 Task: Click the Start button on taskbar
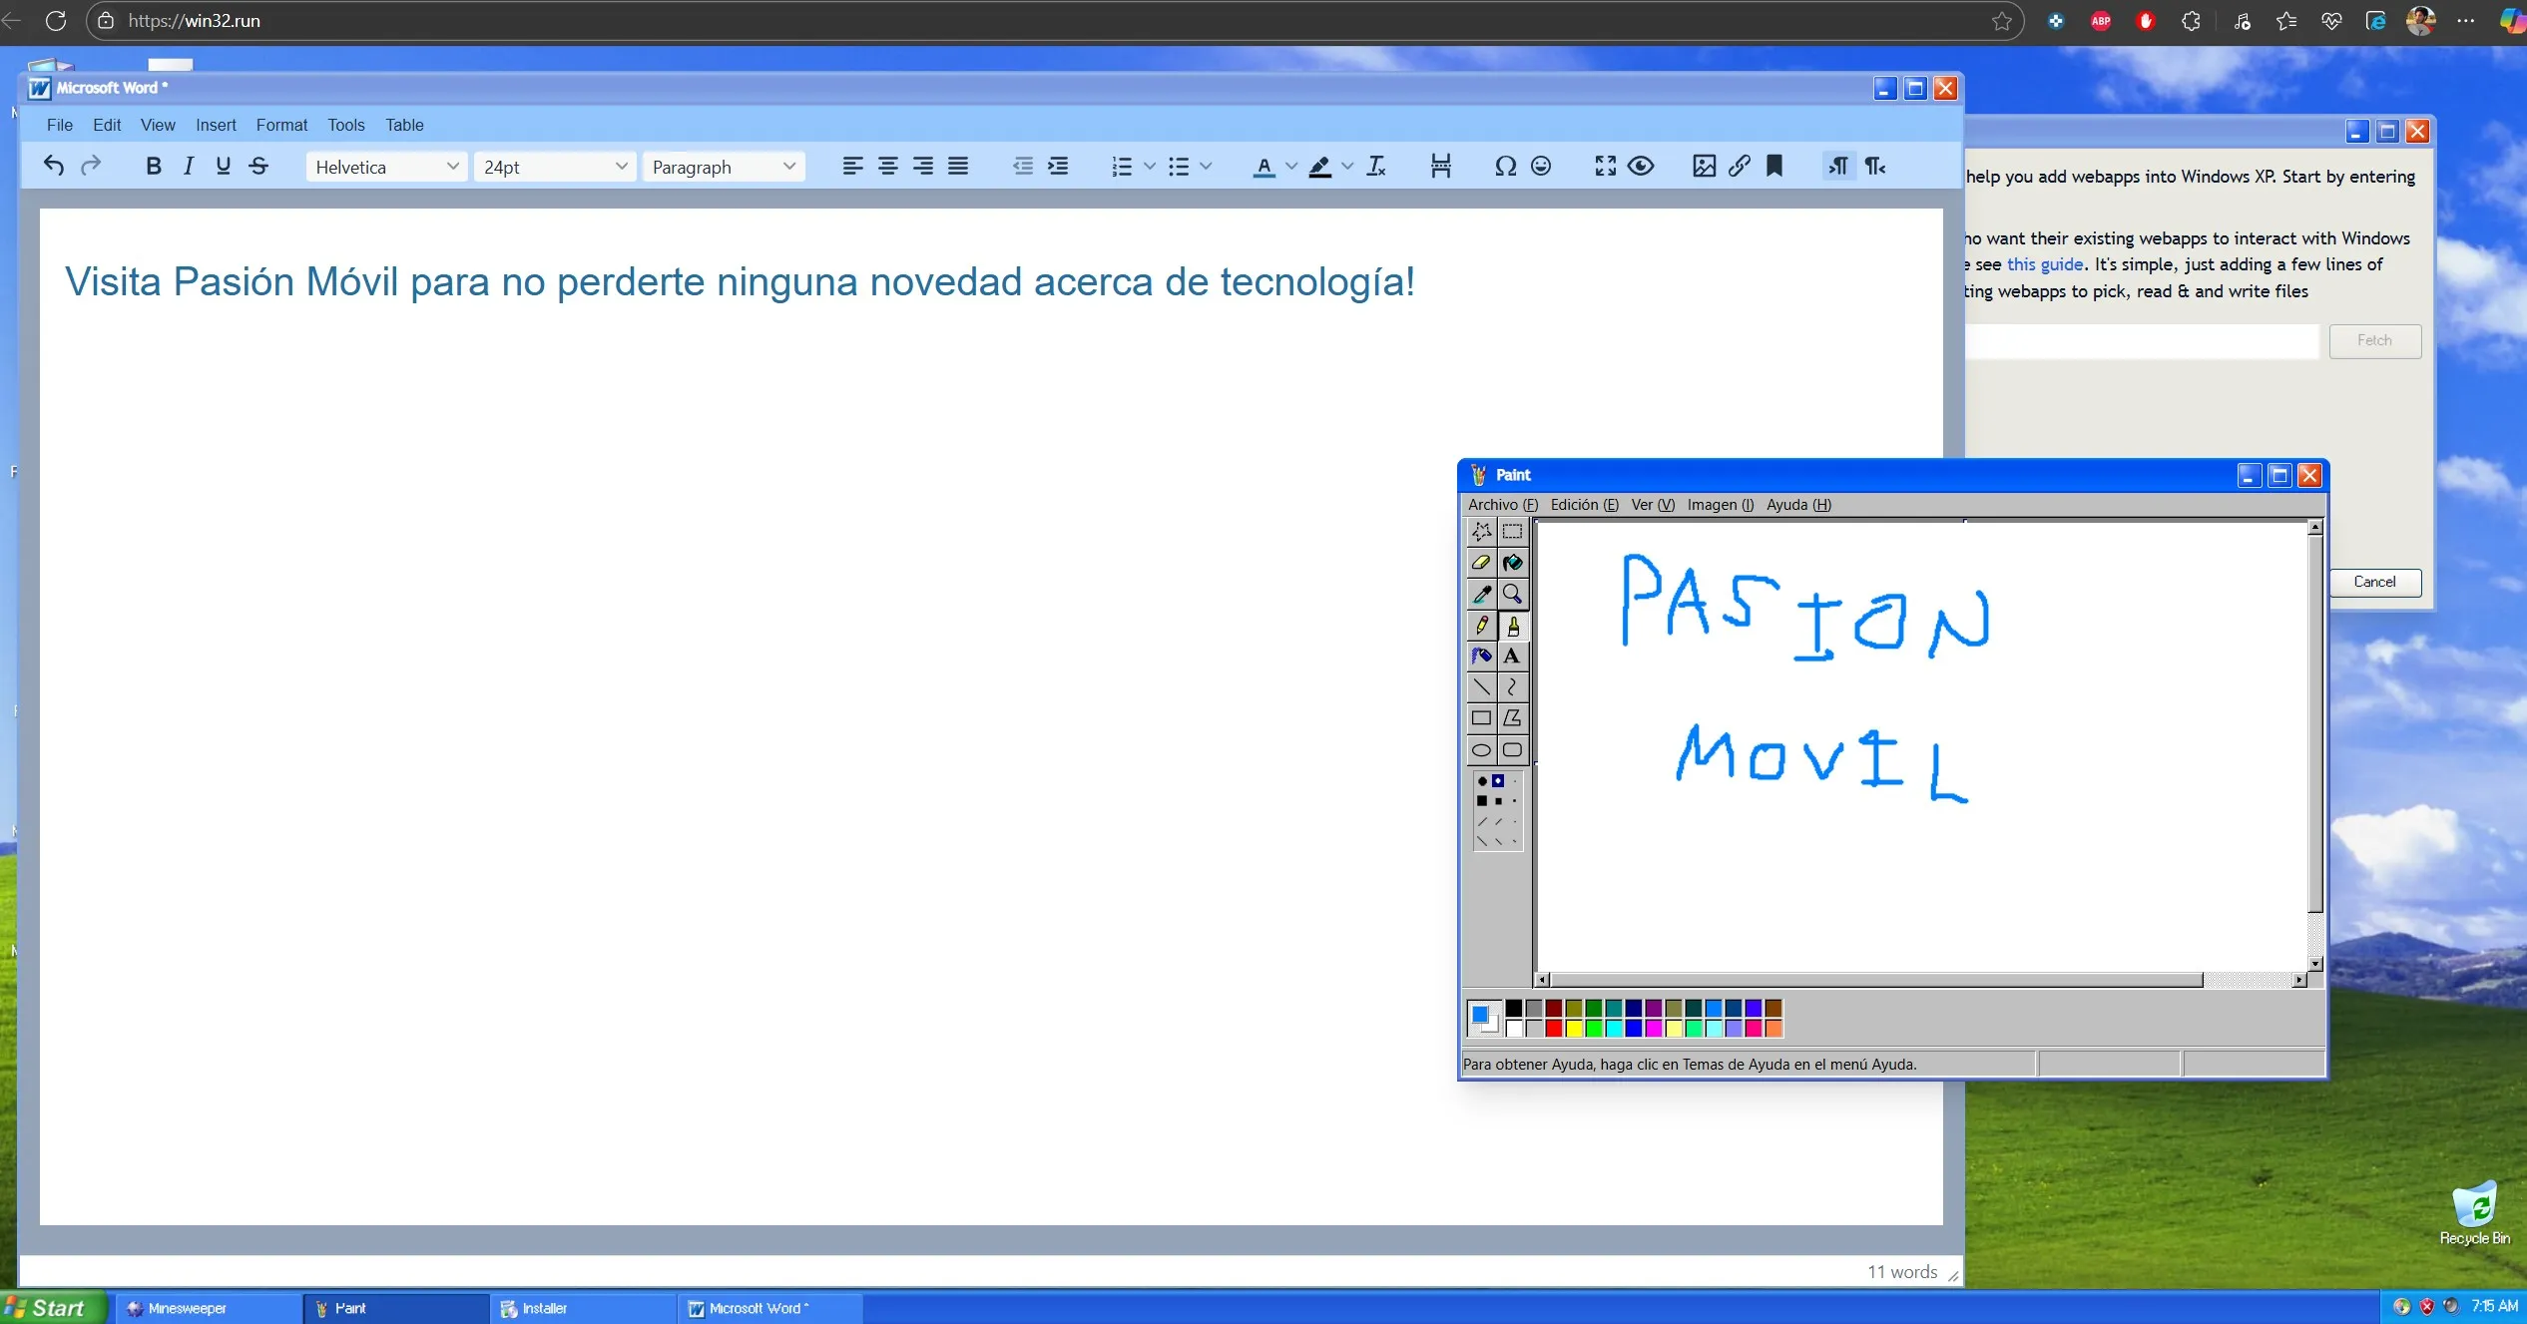(52, 1308)
